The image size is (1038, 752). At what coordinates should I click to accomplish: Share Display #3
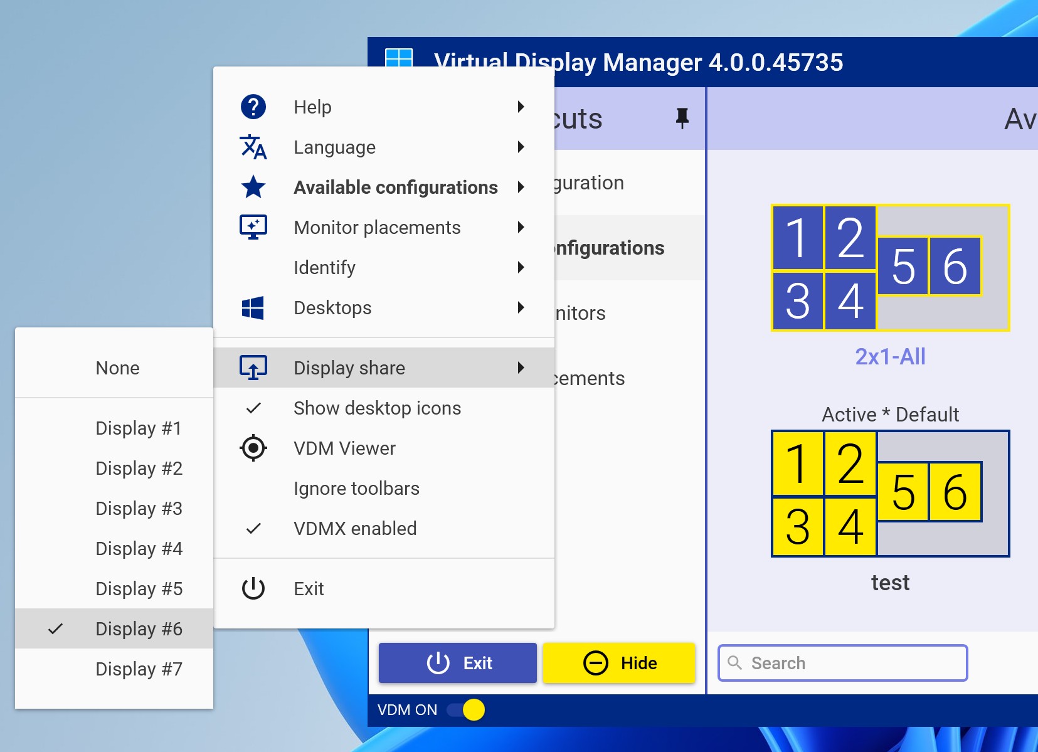[x=114, y=508]
